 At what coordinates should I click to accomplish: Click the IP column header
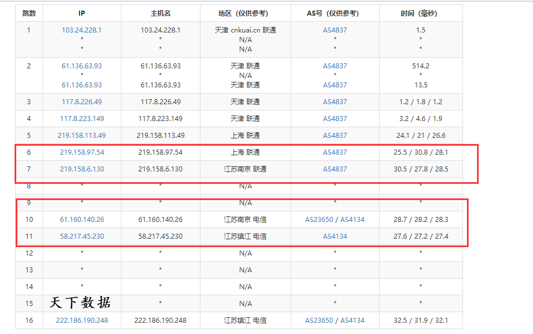82,13
